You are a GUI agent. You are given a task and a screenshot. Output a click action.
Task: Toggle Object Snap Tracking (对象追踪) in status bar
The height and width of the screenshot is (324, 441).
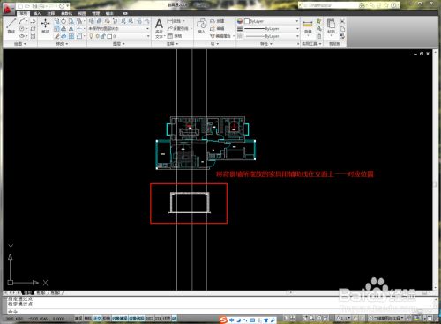(x=137, y=318)
